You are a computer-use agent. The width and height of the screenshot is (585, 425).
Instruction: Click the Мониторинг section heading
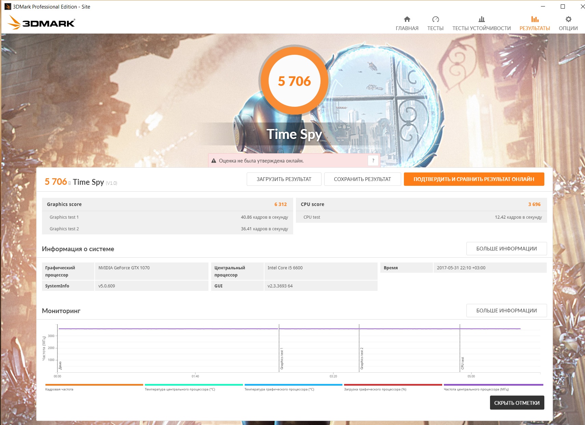point(61,311)
